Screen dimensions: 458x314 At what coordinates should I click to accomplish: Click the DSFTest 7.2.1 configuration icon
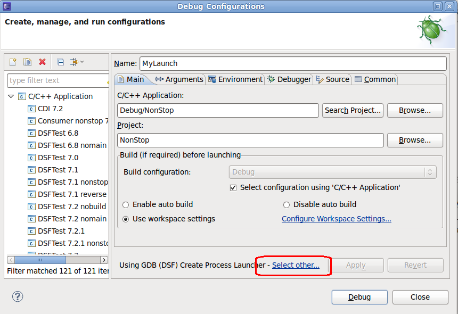(x=31, y=232)
